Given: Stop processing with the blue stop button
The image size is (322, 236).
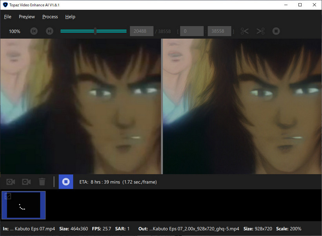Looking at the screenshot, I should coord(66,182).
